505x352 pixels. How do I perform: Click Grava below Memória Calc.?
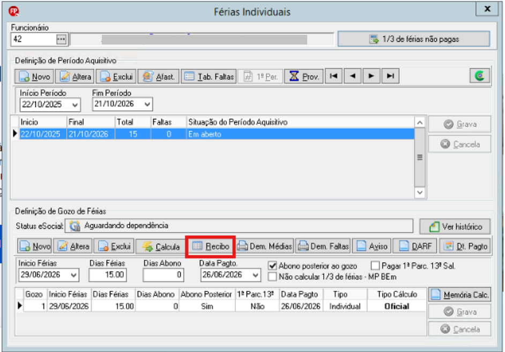[459, 311]
